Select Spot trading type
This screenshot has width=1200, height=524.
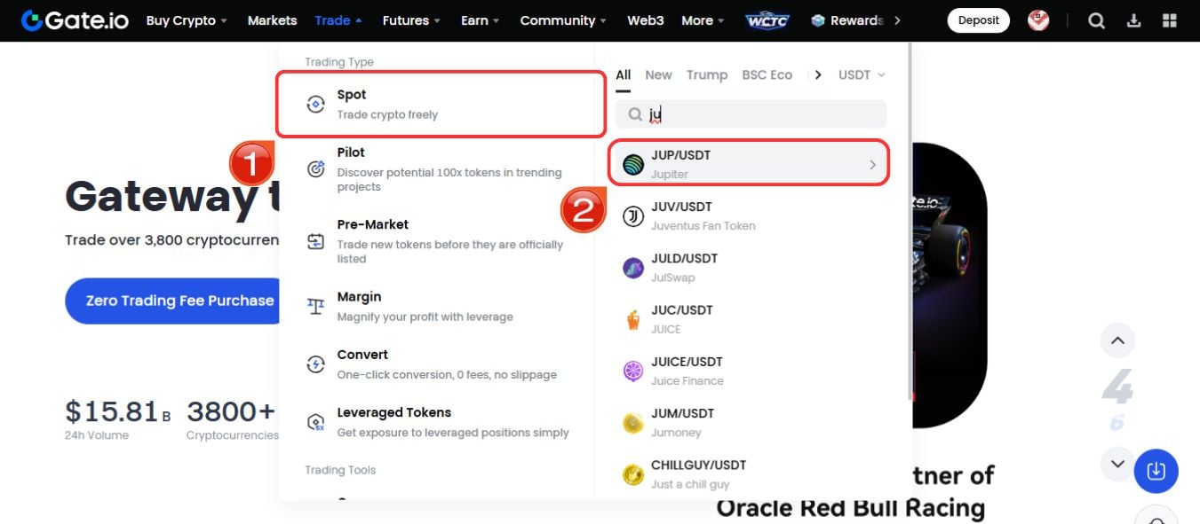pyautogui.click(x=441, y=104)
